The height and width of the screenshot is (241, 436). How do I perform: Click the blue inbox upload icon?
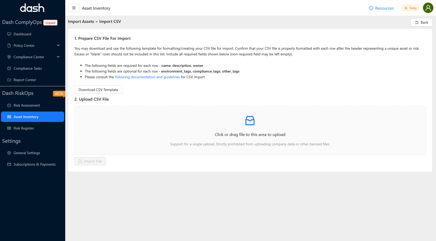[250, 121]
